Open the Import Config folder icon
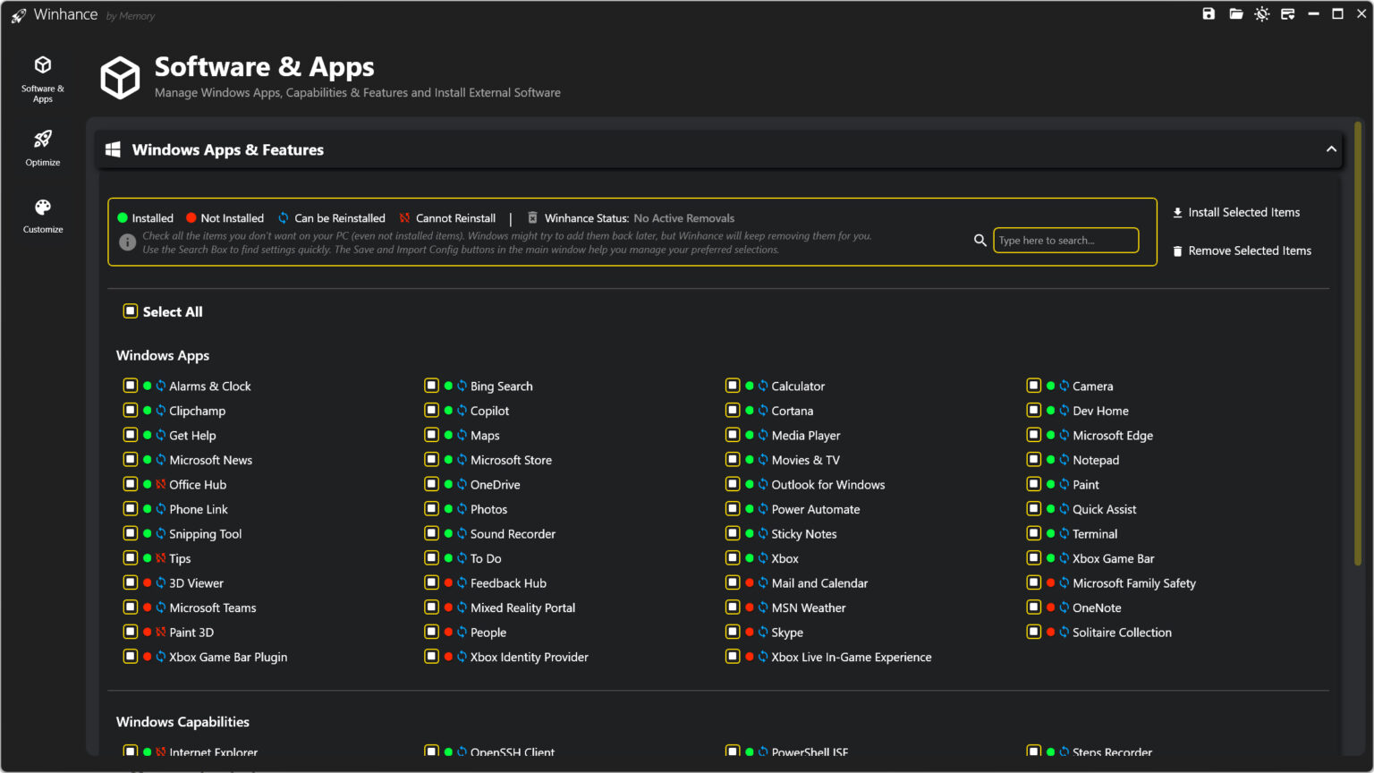The image size is (1374, 773). point(1235,13)
